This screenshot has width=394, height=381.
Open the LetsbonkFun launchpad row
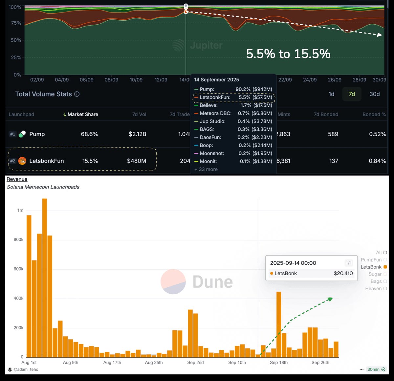point(196,161)
